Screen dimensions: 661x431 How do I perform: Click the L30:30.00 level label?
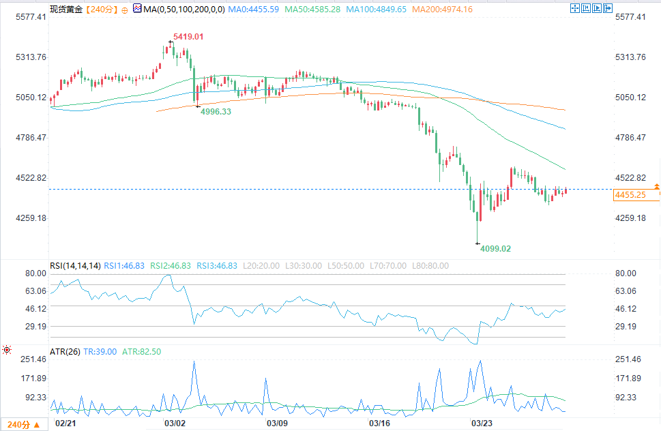pos(304,266)
